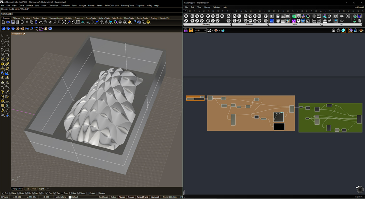Click the XYZ component icon
This screenshot has height=199, width=365.
[x=319, y=16]
